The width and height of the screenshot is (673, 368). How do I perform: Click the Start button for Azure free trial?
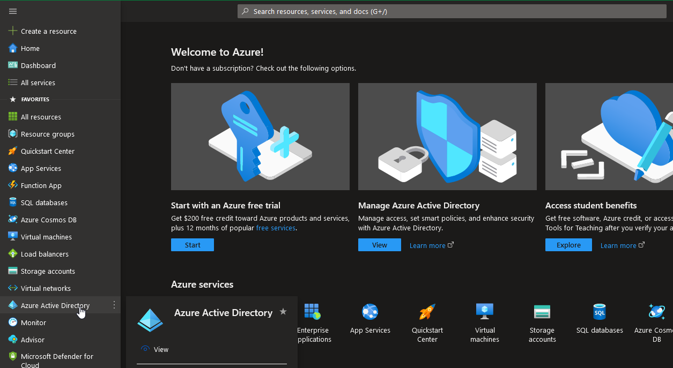point(193,245)
